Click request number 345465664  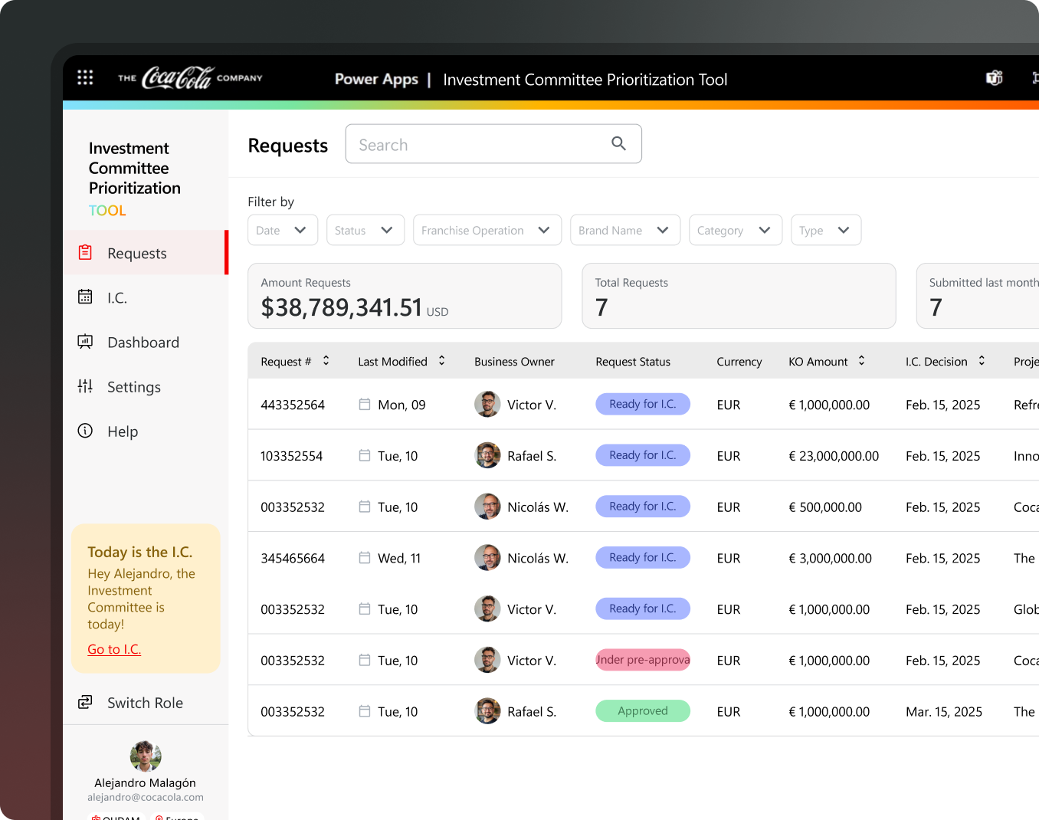(x=293, y=559)
